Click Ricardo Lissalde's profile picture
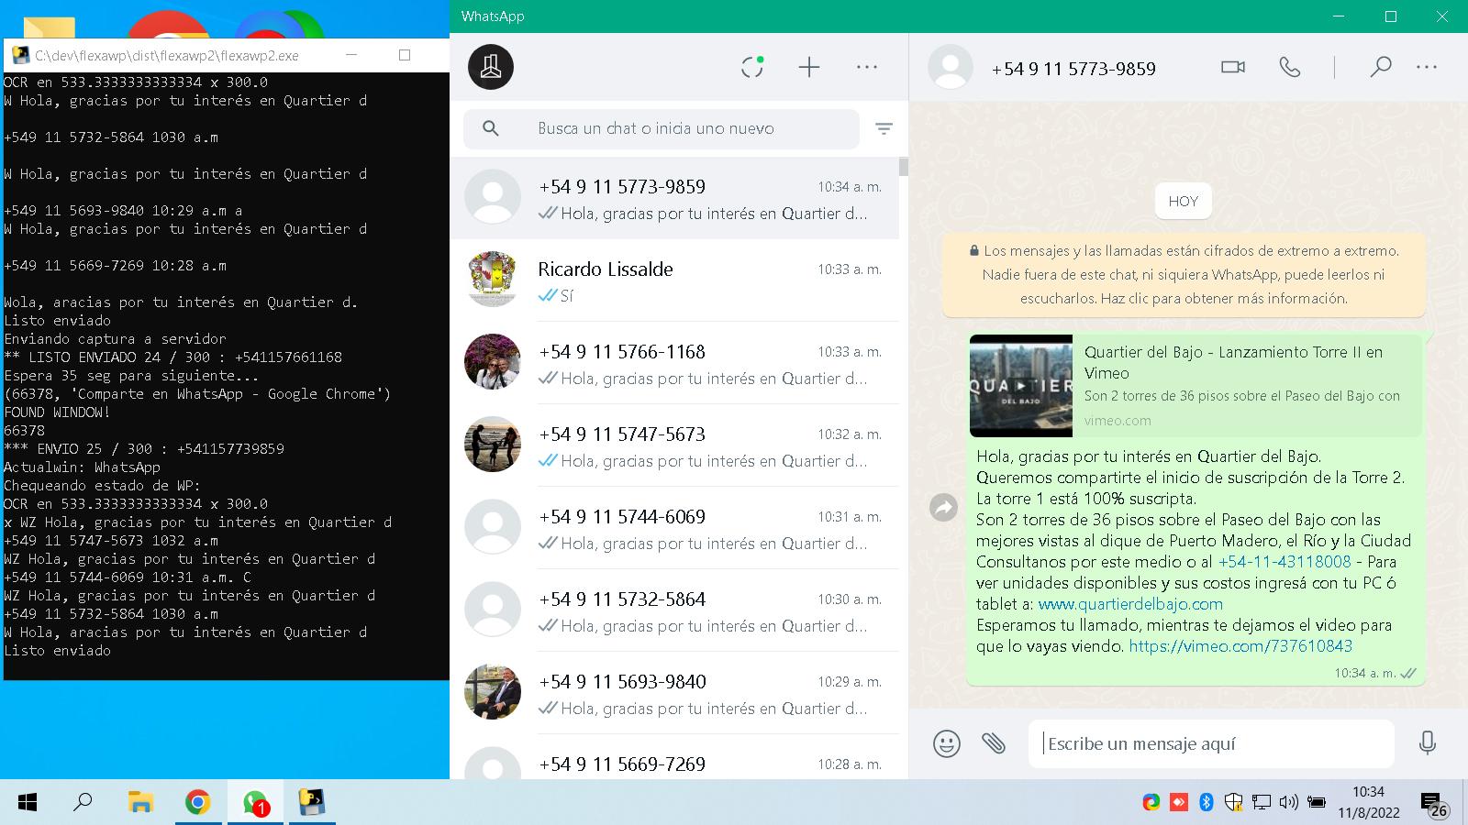Image resolution: width=1468 pixels, height=825 pixels. (x=493, y=279)
